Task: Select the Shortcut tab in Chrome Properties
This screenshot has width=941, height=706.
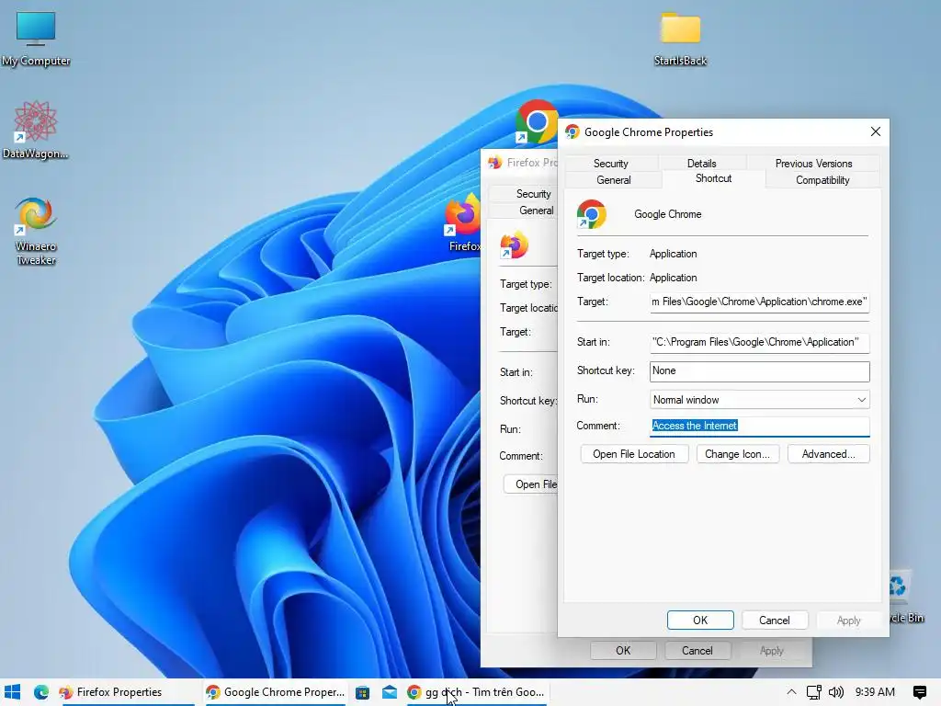Action: click(713, 179)
